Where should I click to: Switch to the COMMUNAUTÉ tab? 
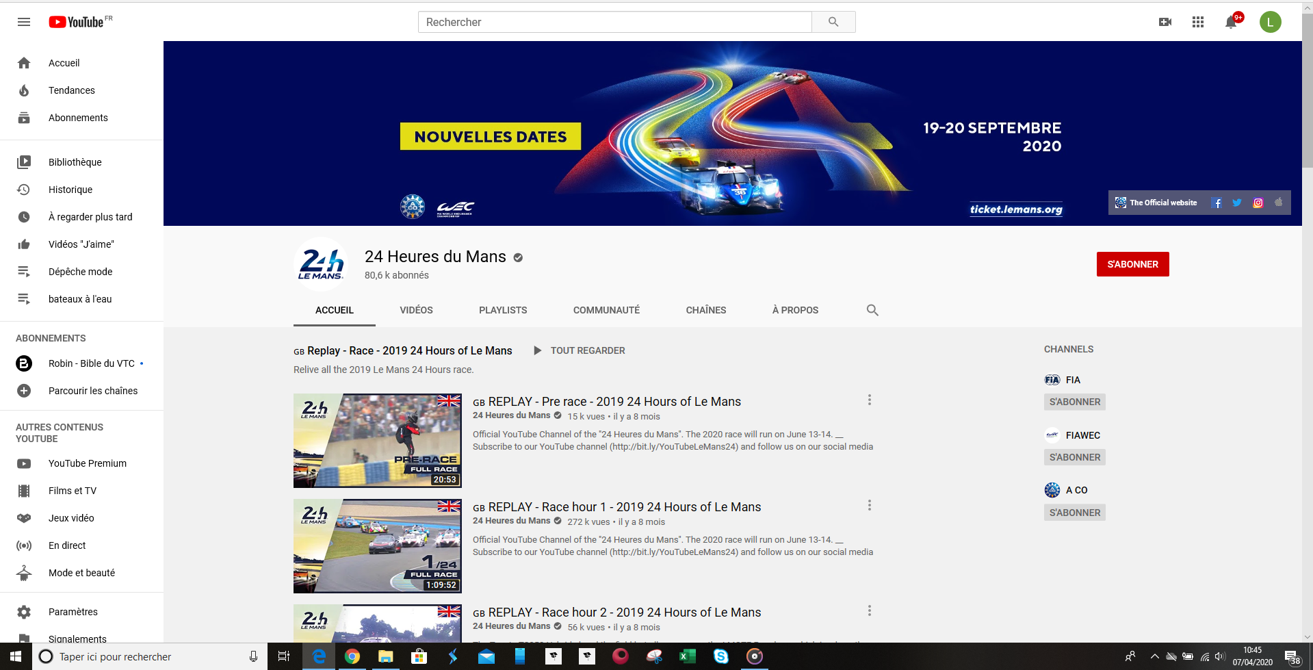[x=606, y=310]
